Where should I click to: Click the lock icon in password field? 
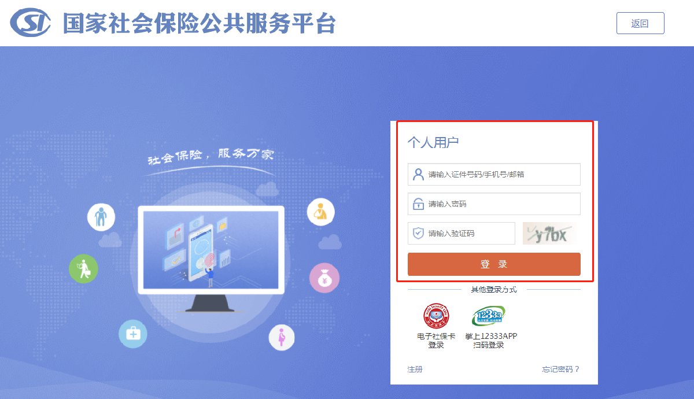pos(418,204)
